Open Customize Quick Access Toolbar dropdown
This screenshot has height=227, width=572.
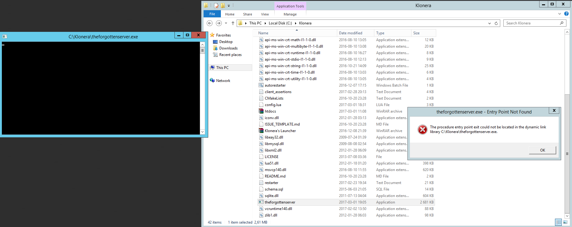[229, 6]
